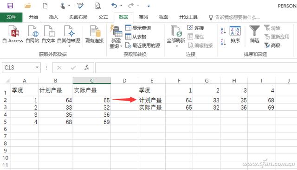Select row 6 header

point(5,129)
